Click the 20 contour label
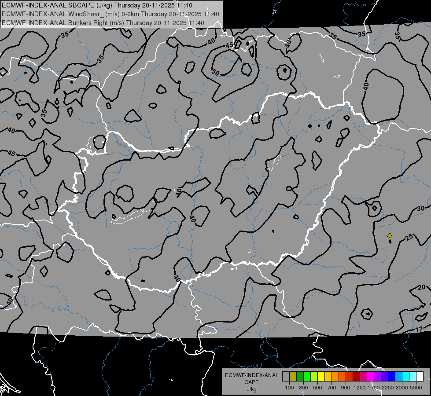 (421, 287)
